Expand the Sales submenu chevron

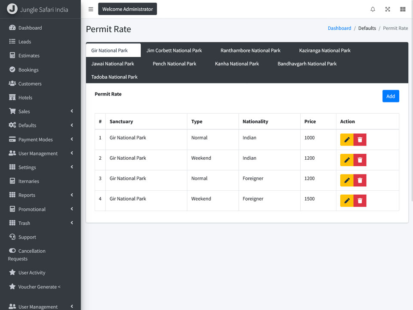72,111
